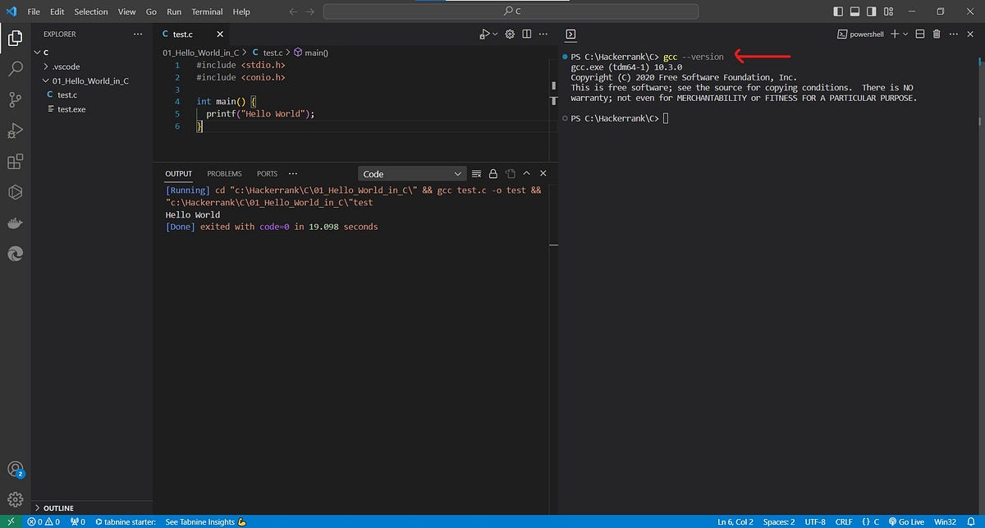Viewport: 985px width, 528px height.
Task: Open the Help menu
Action: click(241, 11)
